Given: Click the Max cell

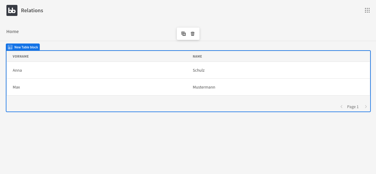Looking at the screenshot, I should click(x=17, y=87).
